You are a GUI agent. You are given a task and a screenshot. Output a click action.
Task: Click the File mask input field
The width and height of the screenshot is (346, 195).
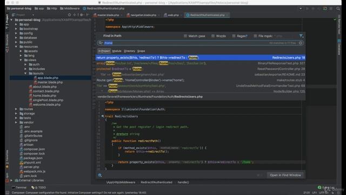click(283, 36)
